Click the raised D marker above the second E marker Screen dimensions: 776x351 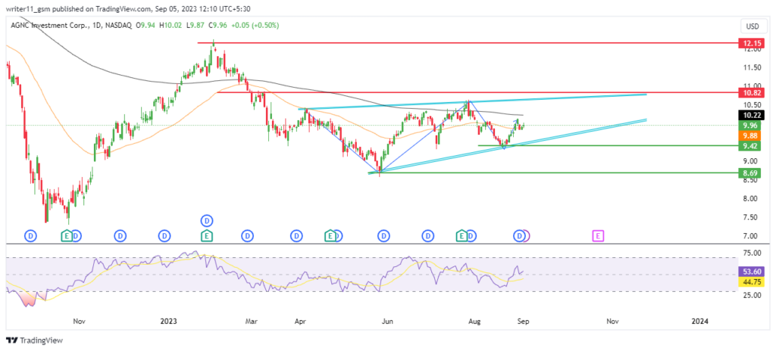tap(208, 220)
